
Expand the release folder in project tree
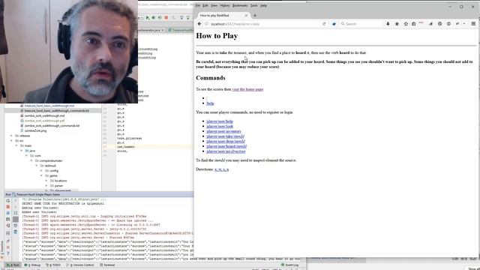(x=12, y=136)
